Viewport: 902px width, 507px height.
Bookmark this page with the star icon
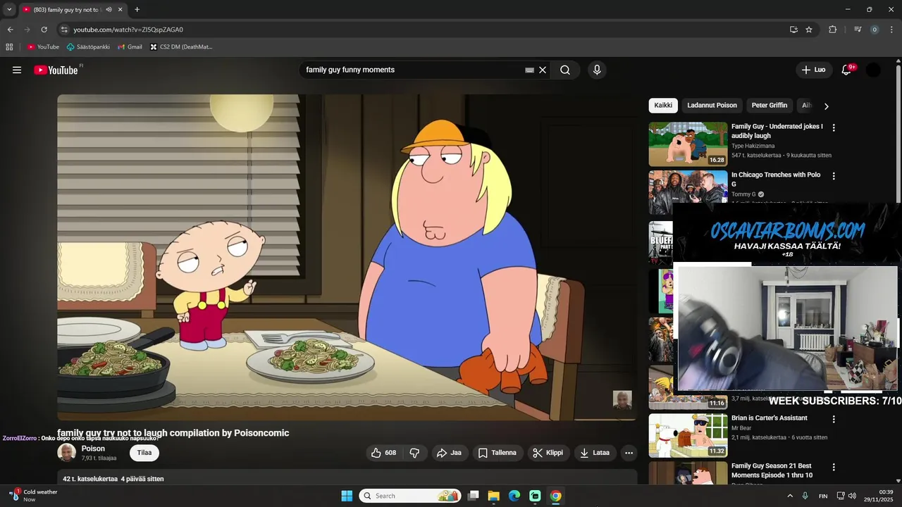(809, 30)
